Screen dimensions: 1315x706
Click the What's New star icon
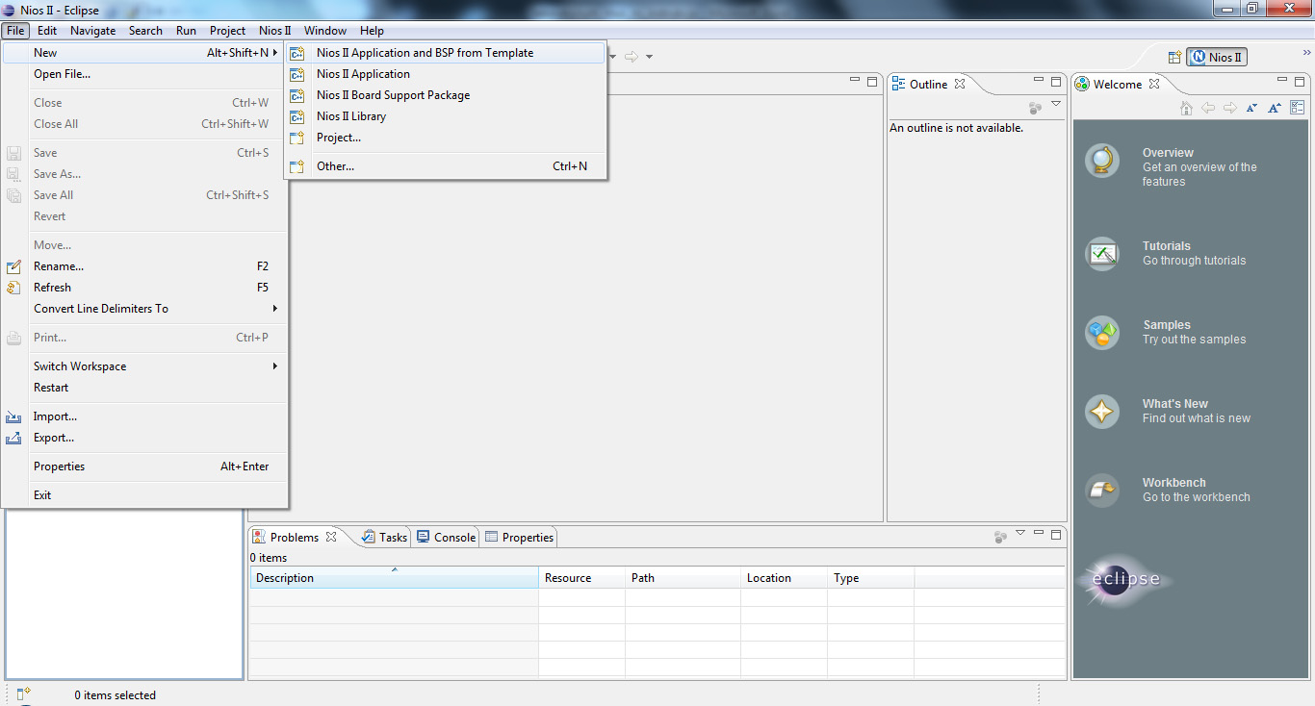coord(1102,412)
